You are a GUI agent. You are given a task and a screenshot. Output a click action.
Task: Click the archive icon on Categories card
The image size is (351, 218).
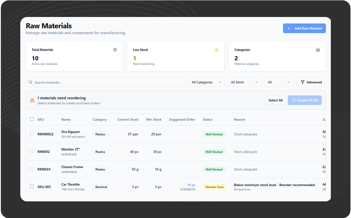pyautogui.click(x=318, y=50)
